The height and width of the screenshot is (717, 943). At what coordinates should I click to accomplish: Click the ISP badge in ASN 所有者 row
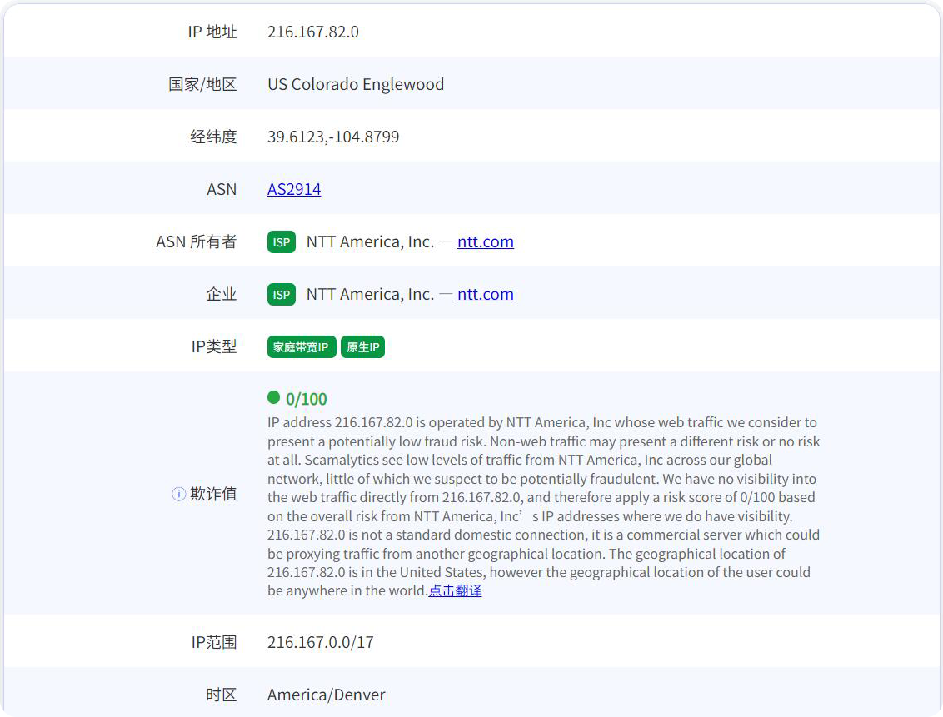coord(282,242)
